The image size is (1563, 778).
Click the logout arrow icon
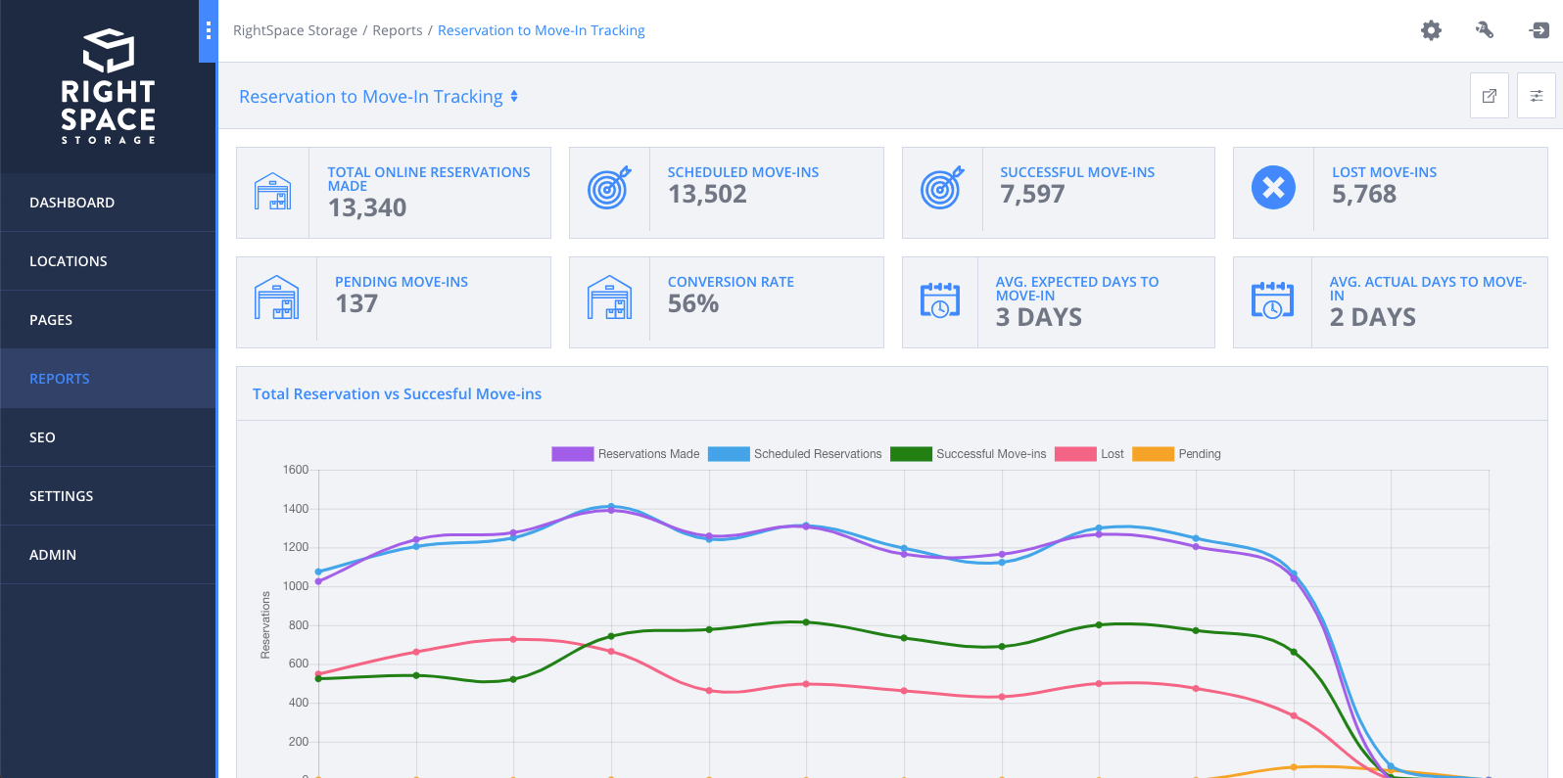point(1539,30)
